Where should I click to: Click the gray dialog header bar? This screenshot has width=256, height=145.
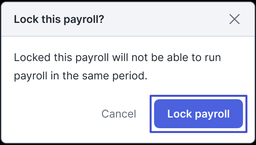coord(128,19)
